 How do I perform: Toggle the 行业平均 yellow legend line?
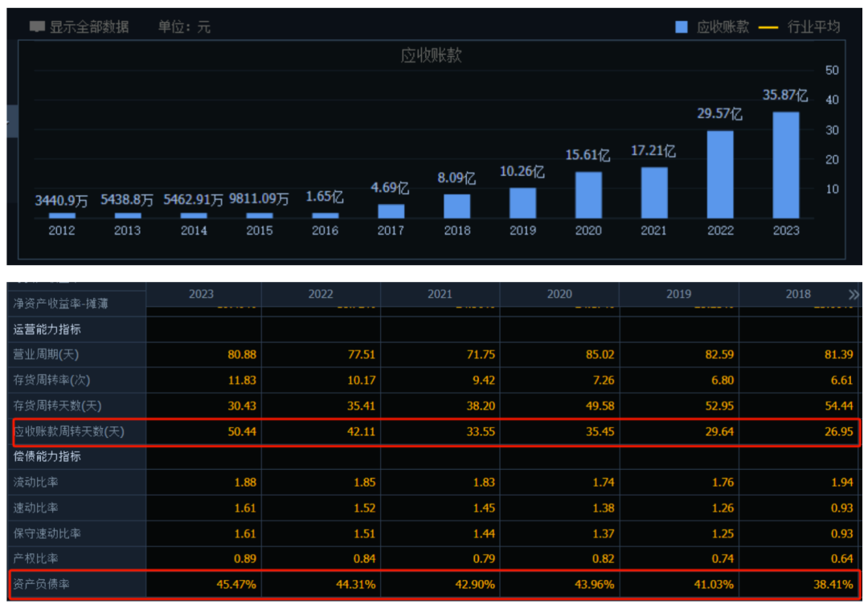(x=768, y=27)
